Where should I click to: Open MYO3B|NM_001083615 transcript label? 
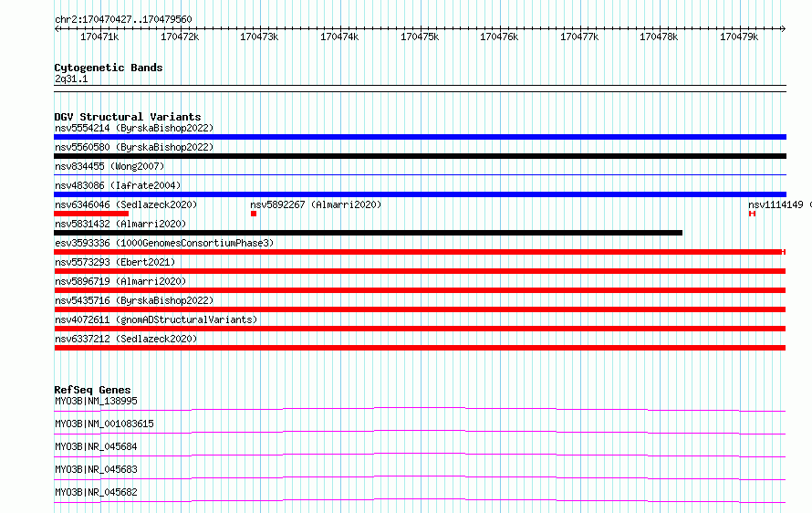[104, 424]
